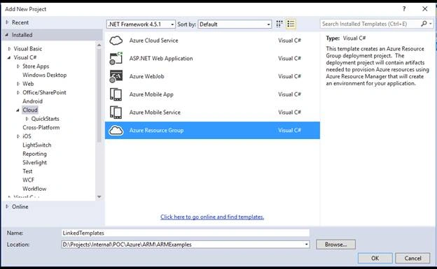This screenshot has height=269, width=437.
Task: Select Android in the tree
Action: 33,101
